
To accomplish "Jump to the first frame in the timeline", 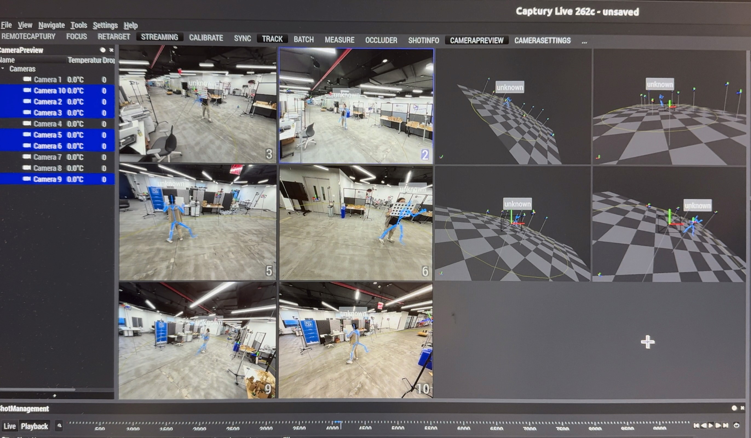I will coord(696,425).
